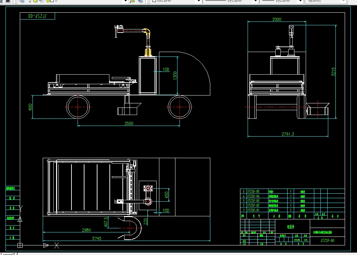Select the 2980 dimension text

click(x=86, y=230)
